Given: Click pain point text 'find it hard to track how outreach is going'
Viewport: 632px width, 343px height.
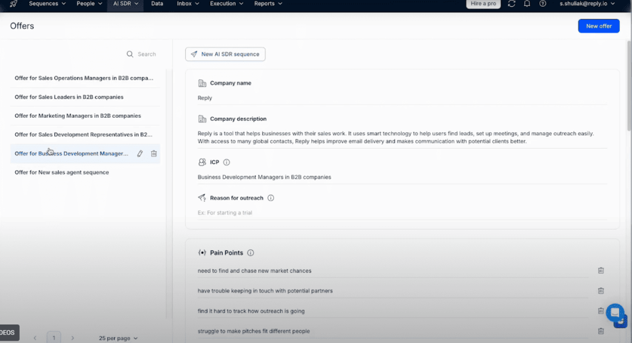Looking at the screenshot, I should (x=251, y=311).
